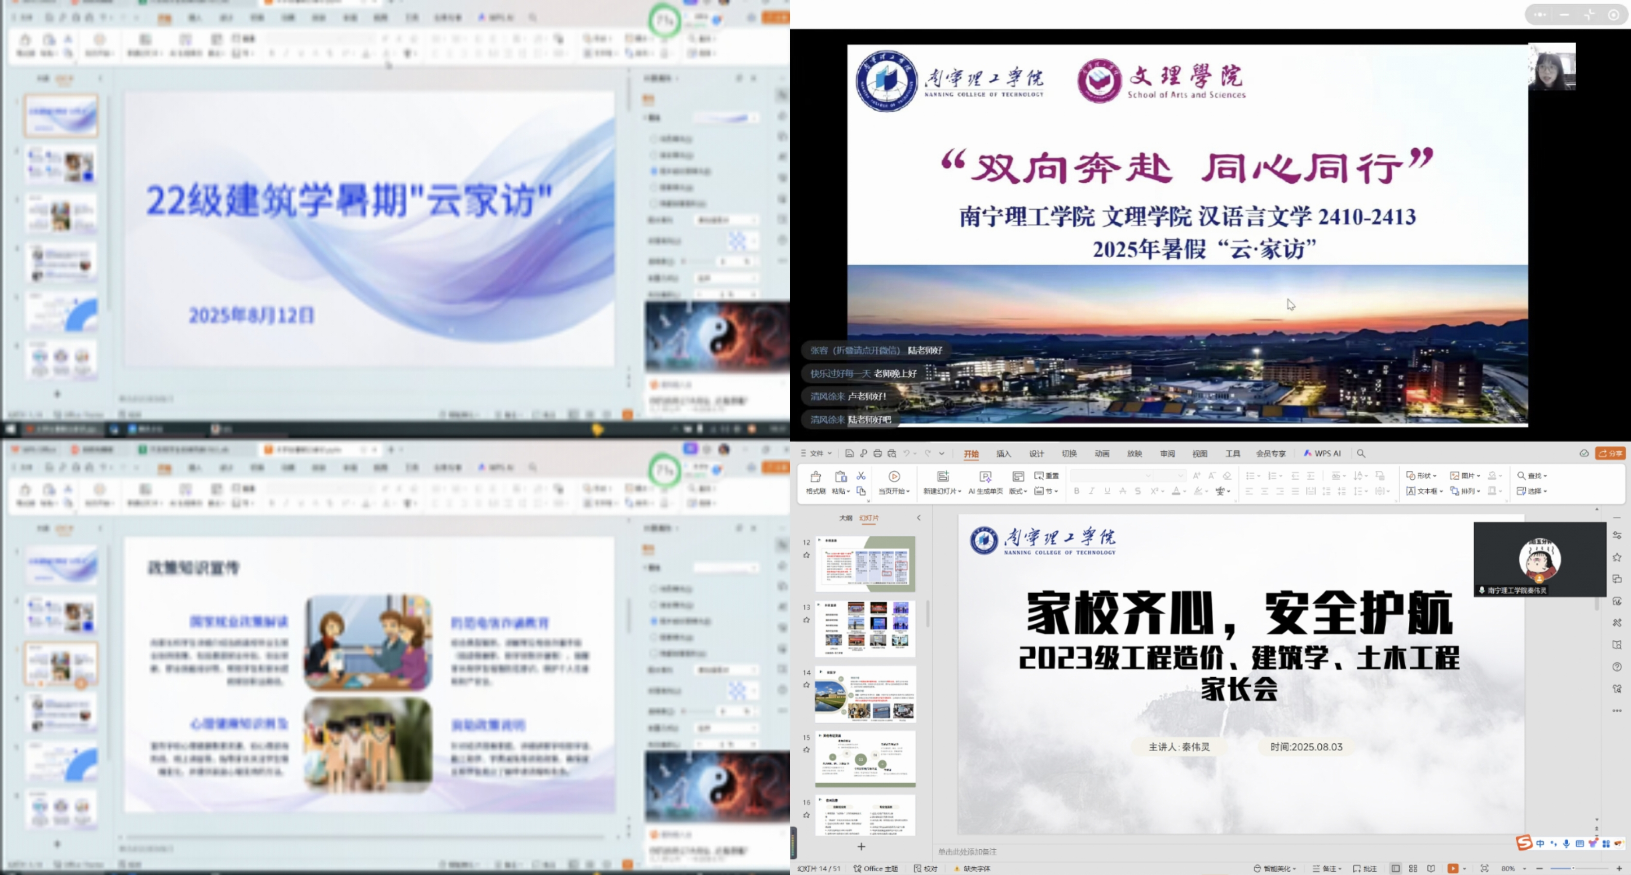Click the orange 分享 share button
The width and height of the screenshot is (1631, 875).
[1610, 454]
